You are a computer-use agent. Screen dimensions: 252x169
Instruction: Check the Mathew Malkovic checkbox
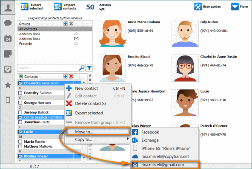20,147
